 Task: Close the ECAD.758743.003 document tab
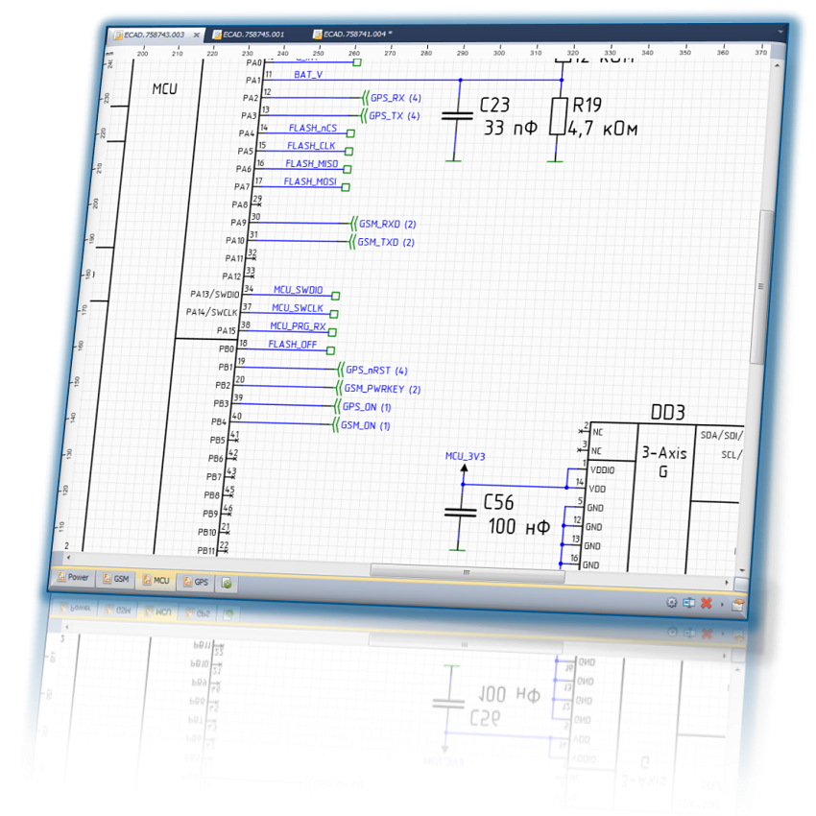(x=196, y=36)
